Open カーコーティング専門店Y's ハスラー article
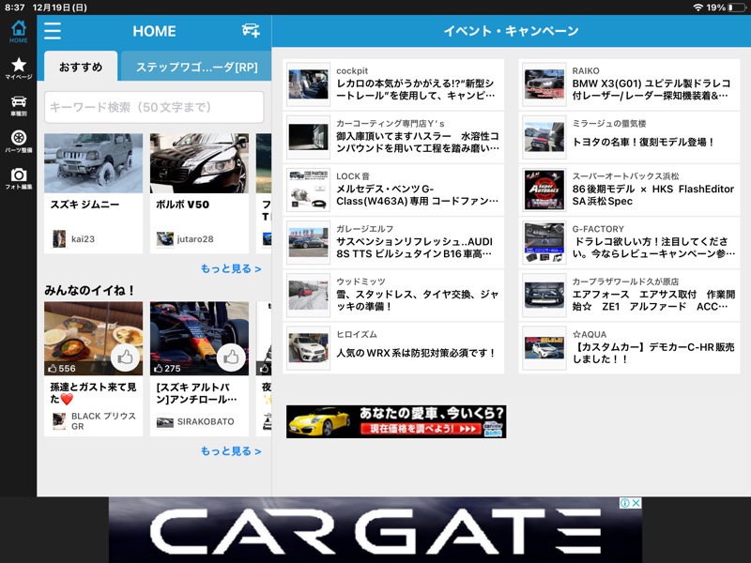The width and height of the screenshot is (751, 563). click(x=393, y=137)
